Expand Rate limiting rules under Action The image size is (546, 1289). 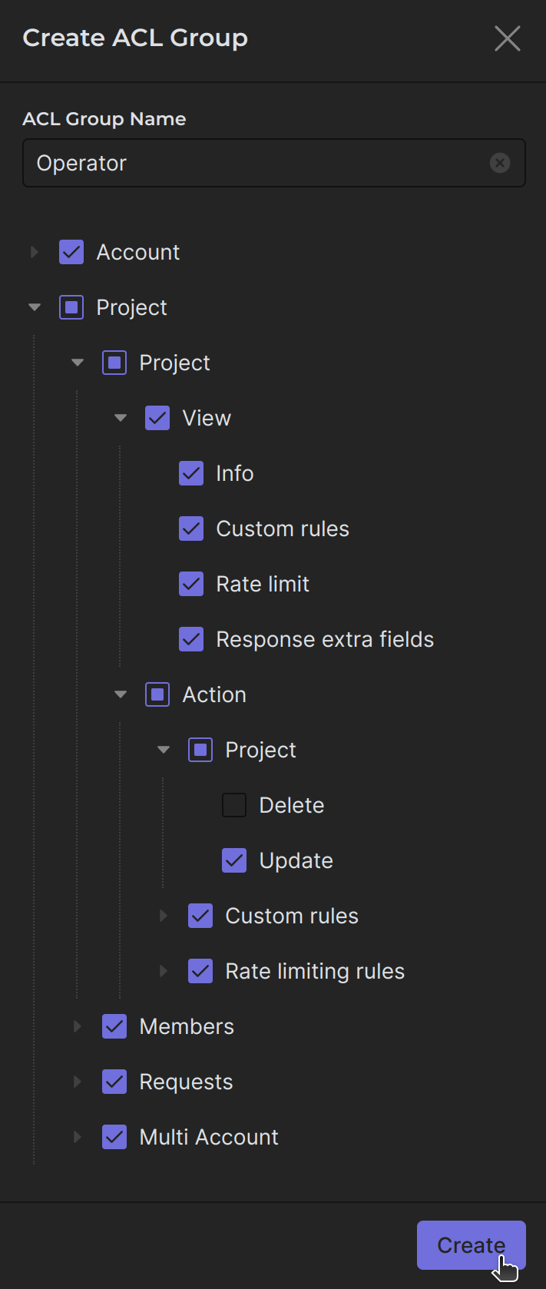coord(164,971)
